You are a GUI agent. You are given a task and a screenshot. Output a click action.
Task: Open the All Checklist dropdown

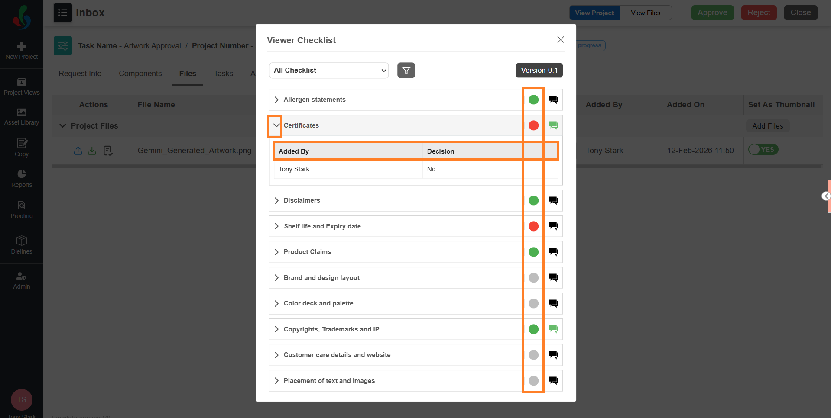pos(329,70)
